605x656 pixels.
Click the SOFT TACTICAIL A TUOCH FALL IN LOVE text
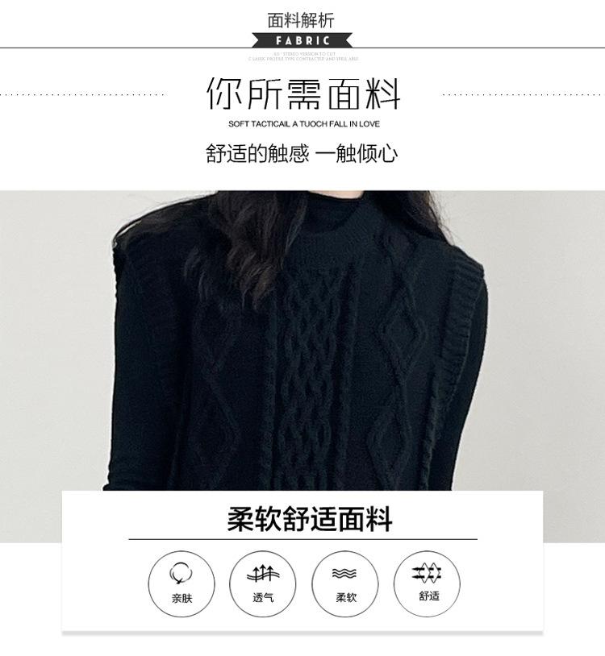[304, 124]
